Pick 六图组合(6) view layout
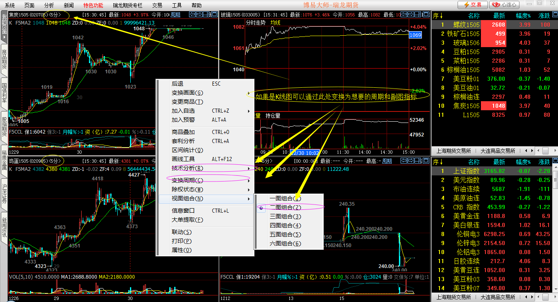The height and width of the screenshot is (302, 558). 285,244
